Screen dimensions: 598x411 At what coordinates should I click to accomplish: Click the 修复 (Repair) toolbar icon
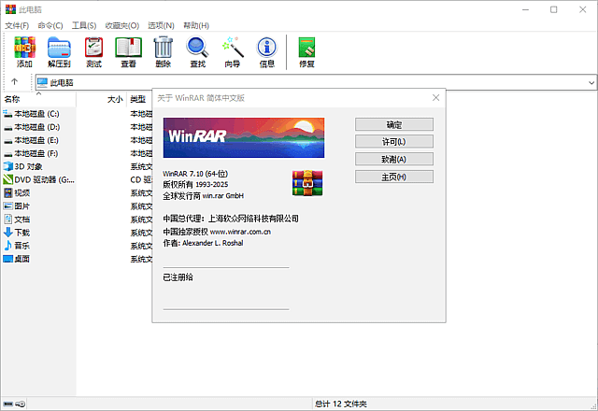[x=306, y=50]
